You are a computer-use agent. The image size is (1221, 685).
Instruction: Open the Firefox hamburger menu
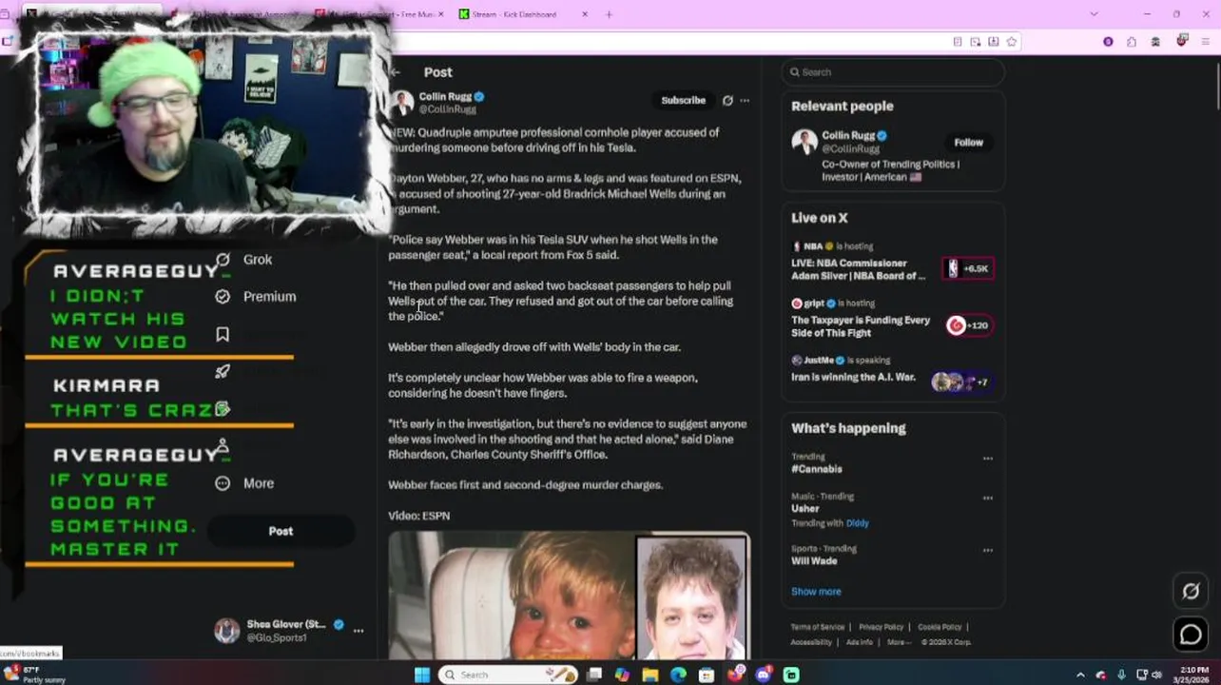pyautogui.click(x=1207, y=42)
